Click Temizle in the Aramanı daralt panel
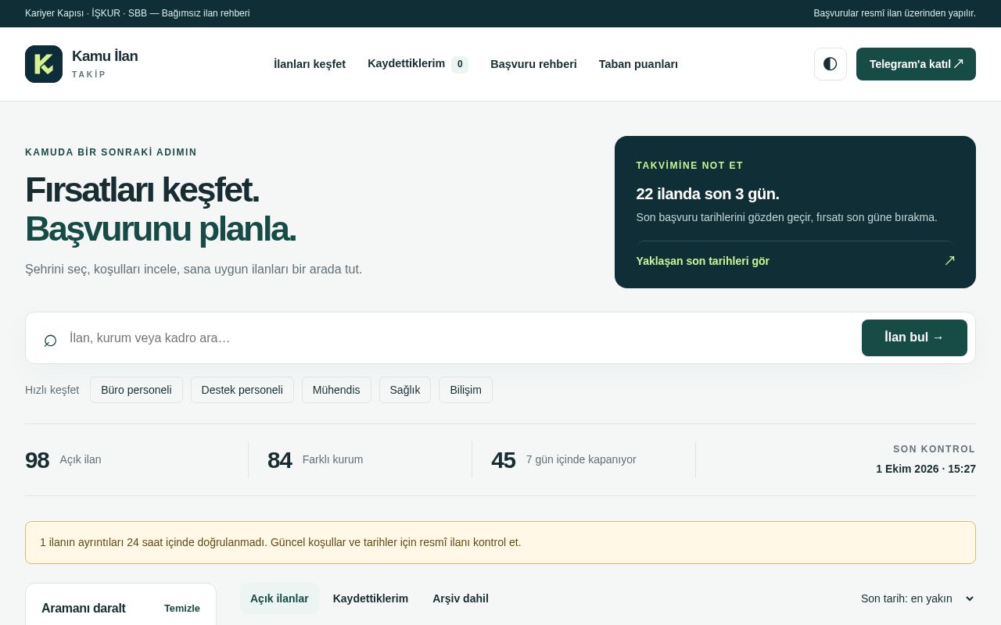 [182, 608]
